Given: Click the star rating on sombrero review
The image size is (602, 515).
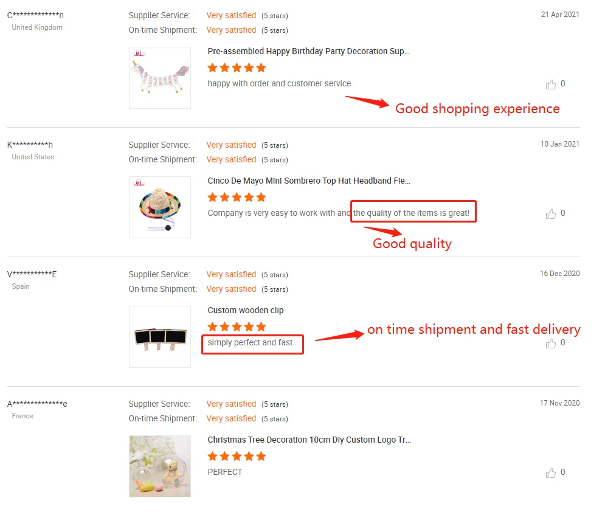Looking at the screenshot, I should (x=237, y=197).
